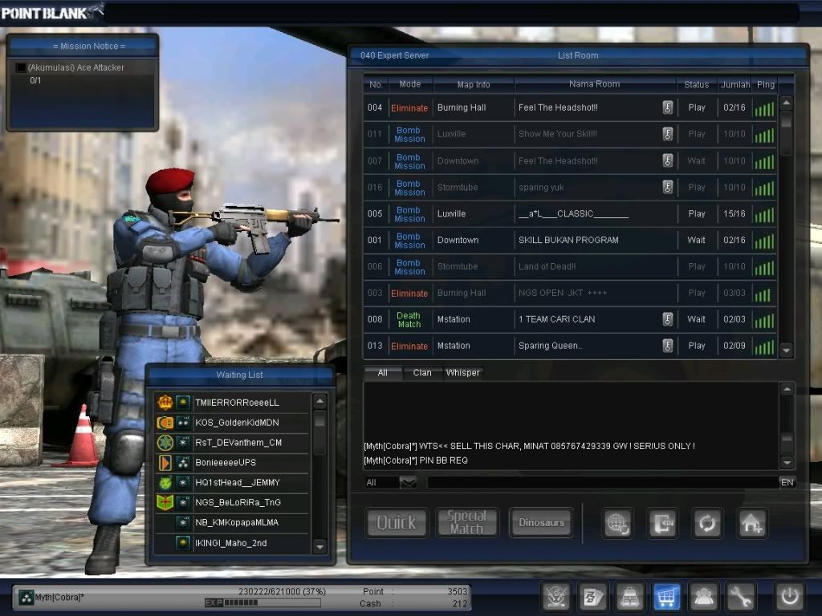
Task: Toggle the Ace Attacker mission checkbox
Action: point(21,67)
